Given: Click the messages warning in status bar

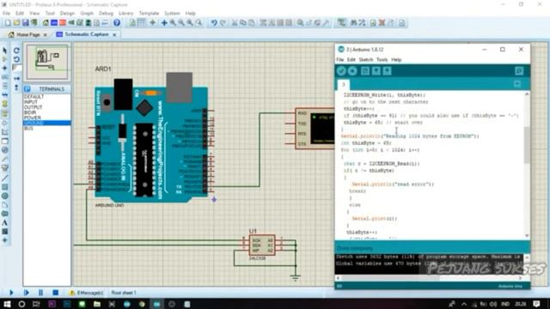Looking at the screenshot, I should 86,293.
